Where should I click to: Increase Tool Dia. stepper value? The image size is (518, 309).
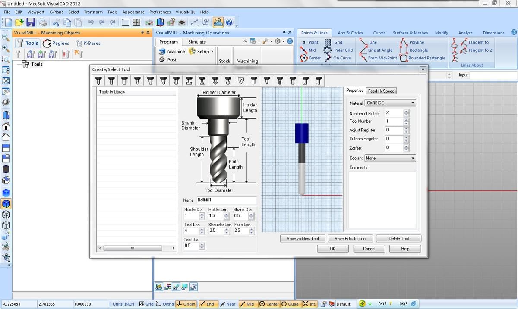(202, 244)
